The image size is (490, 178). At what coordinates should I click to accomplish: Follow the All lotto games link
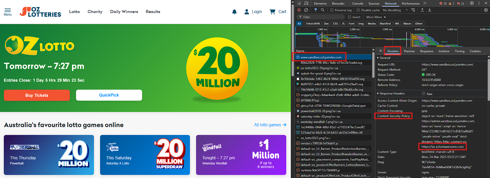pos(270,125)
